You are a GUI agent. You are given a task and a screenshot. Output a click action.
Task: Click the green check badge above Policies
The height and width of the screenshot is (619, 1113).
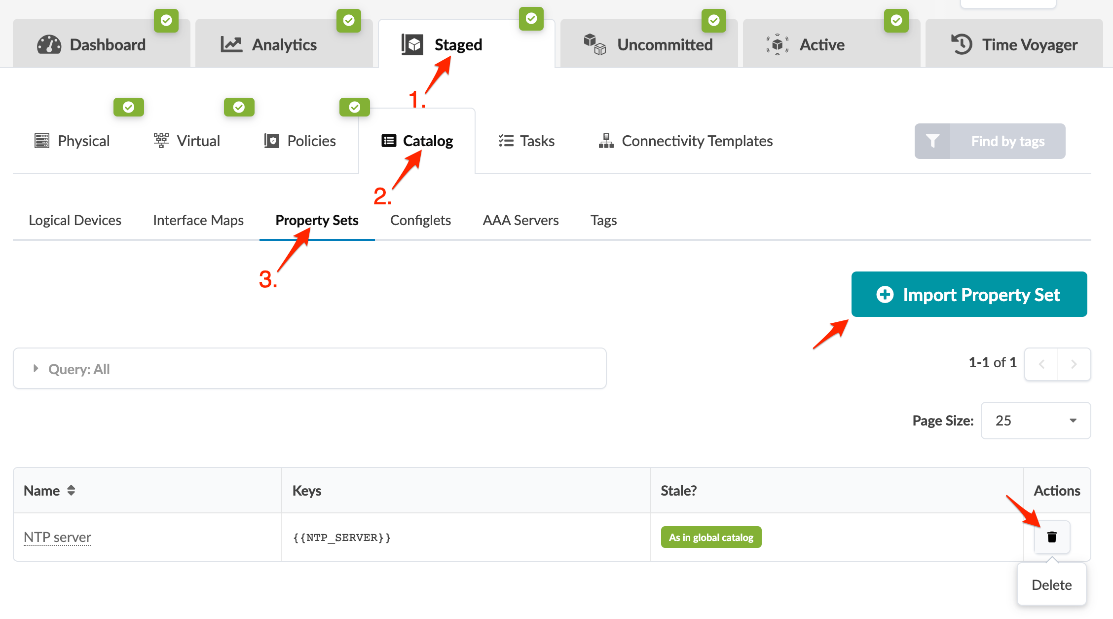pos(355,107)
